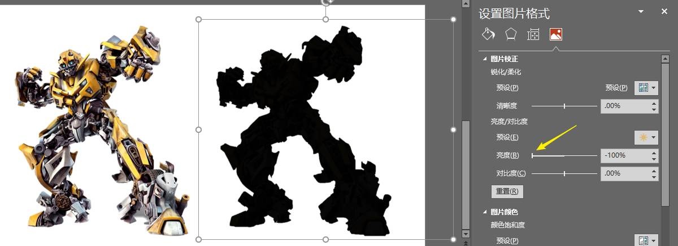Click the slide vertical scrollbar thumb
This screenshot has width=678, height=246.
(x=466, y=175)
